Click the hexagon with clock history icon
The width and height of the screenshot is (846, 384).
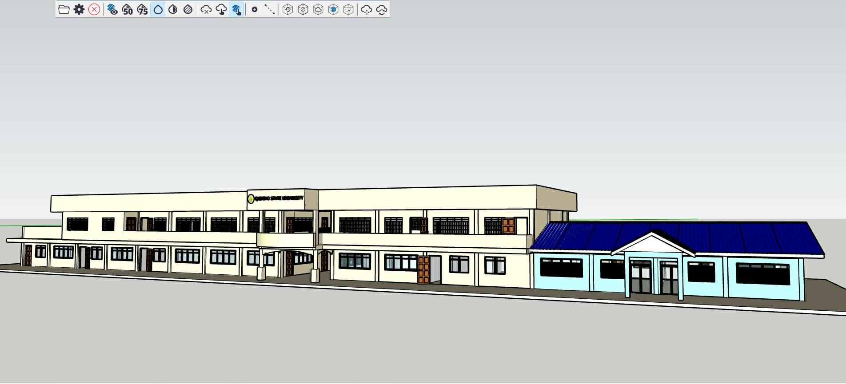(x=288, y=9)
